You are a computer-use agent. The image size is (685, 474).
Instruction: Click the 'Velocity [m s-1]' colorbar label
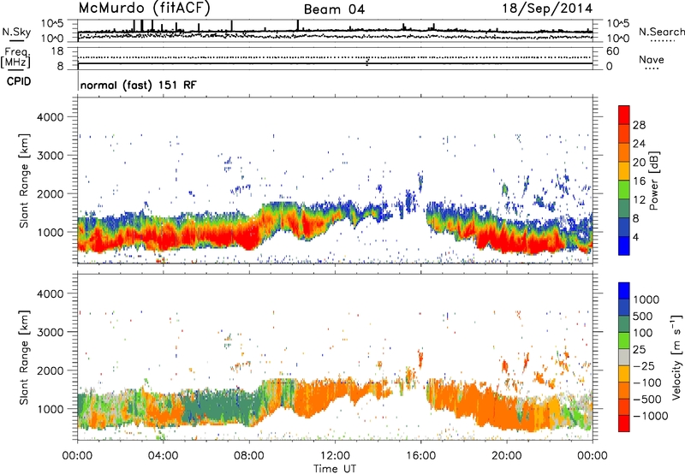pos(676,357)
